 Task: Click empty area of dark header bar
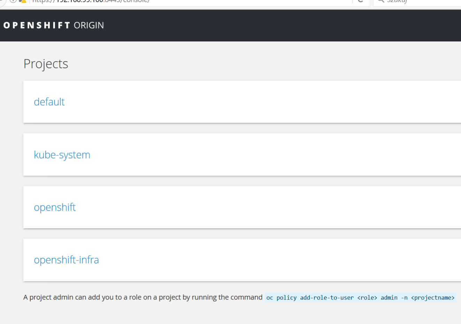click(x=279, y=25)
